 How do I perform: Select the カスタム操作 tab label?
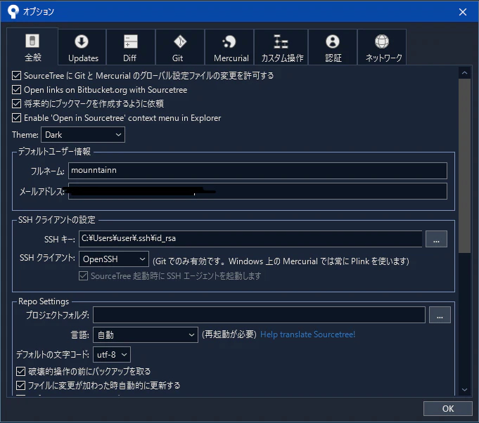[x=282, y=58]
